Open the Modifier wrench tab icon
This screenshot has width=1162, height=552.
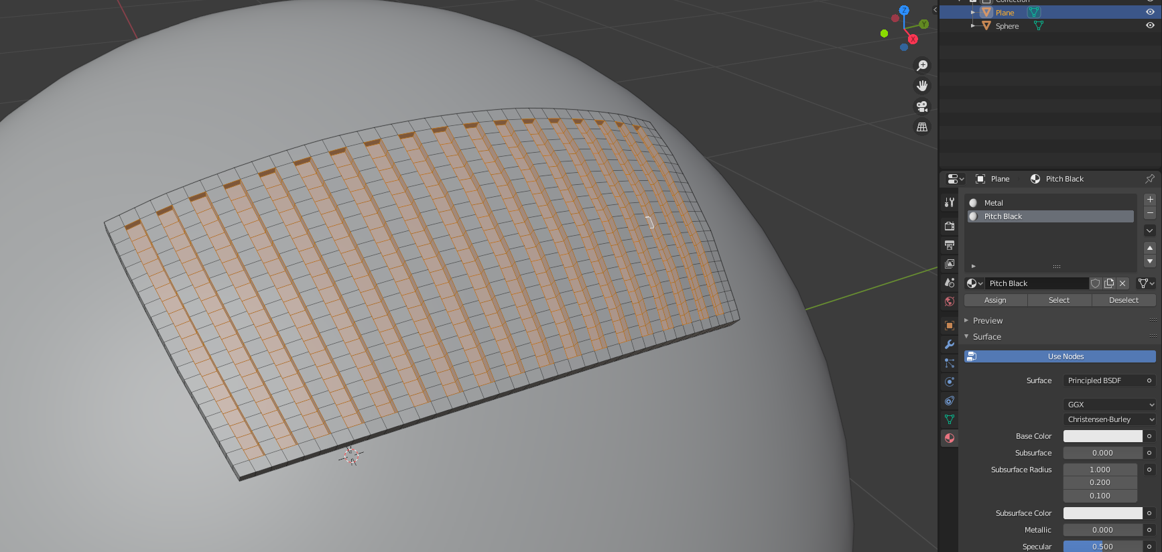(950, 344)
